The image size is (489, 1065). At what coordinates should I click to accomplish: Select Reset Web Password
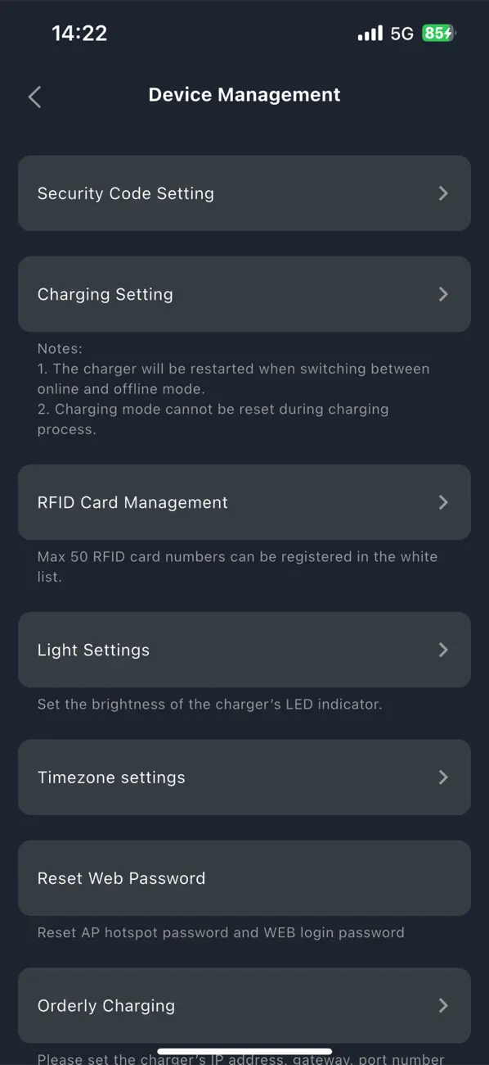[x=244, y=877]
